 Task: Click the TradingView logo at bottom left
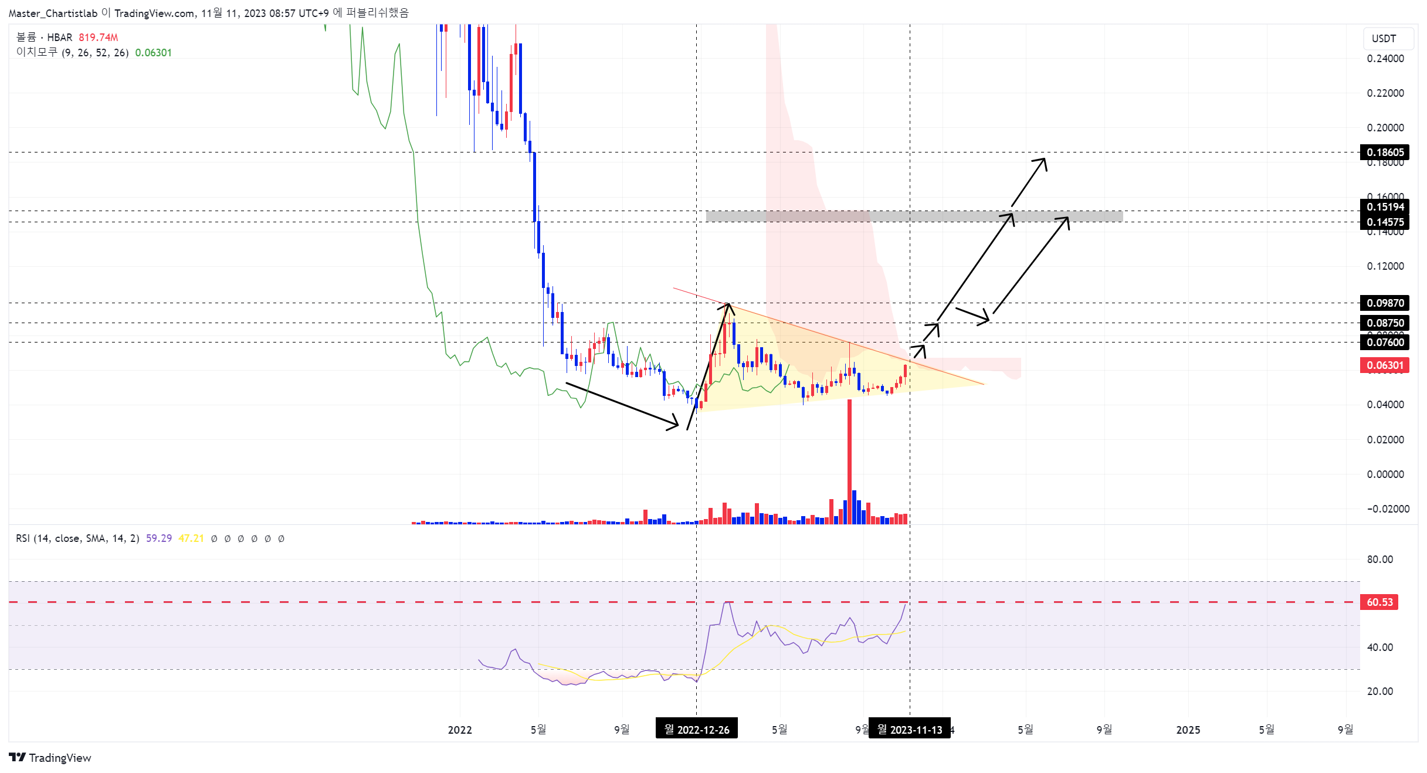(x=50, y=757)
